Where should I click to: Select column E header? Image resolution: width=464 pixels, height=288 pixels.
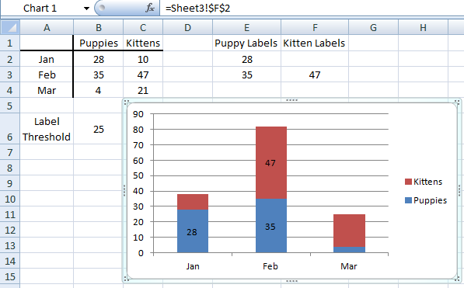[x=246, y=27]
